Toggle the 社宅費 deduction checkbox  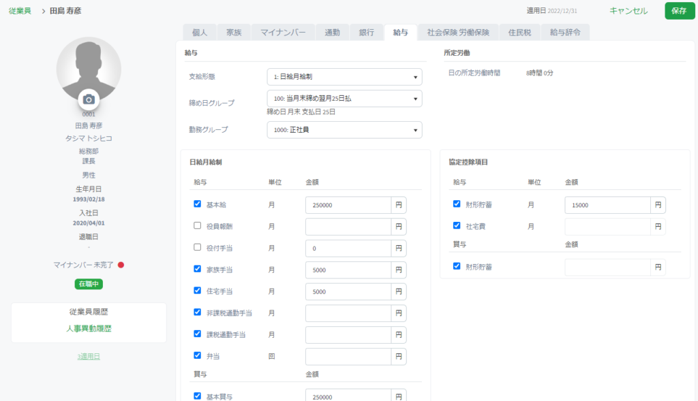pos(457,226)
